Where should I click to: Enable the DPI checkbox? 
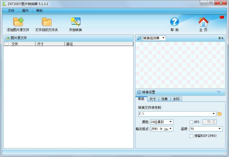pos(191,122)
